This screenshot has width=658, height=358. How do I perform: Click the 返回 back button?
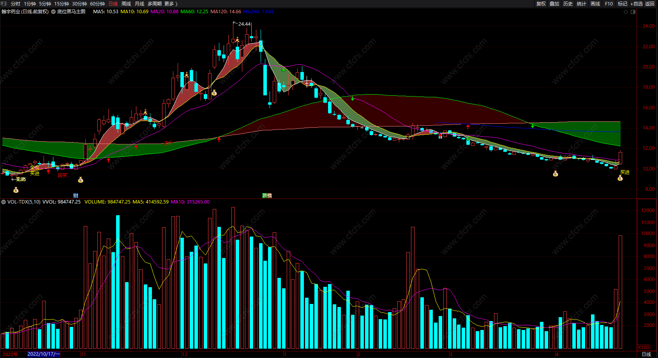point(650,4)
